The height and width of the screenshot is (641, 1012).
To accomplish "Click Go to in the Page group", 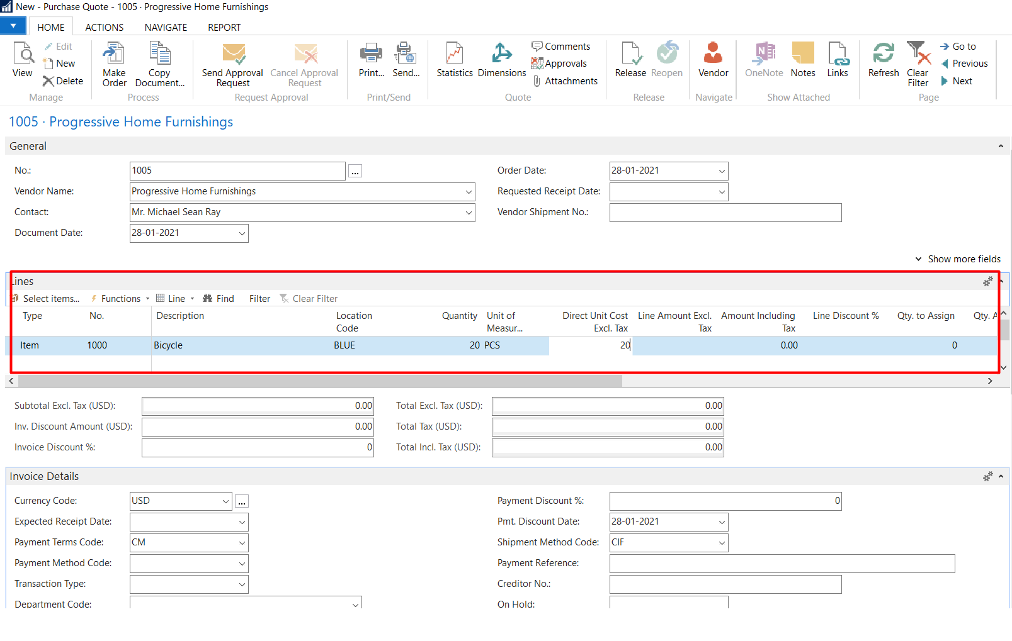I will 958,47.
